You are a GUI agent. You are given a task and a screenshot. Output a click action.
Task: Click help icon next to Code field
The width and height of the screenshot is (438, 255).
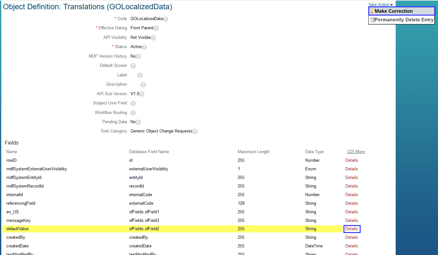point(166,19)
